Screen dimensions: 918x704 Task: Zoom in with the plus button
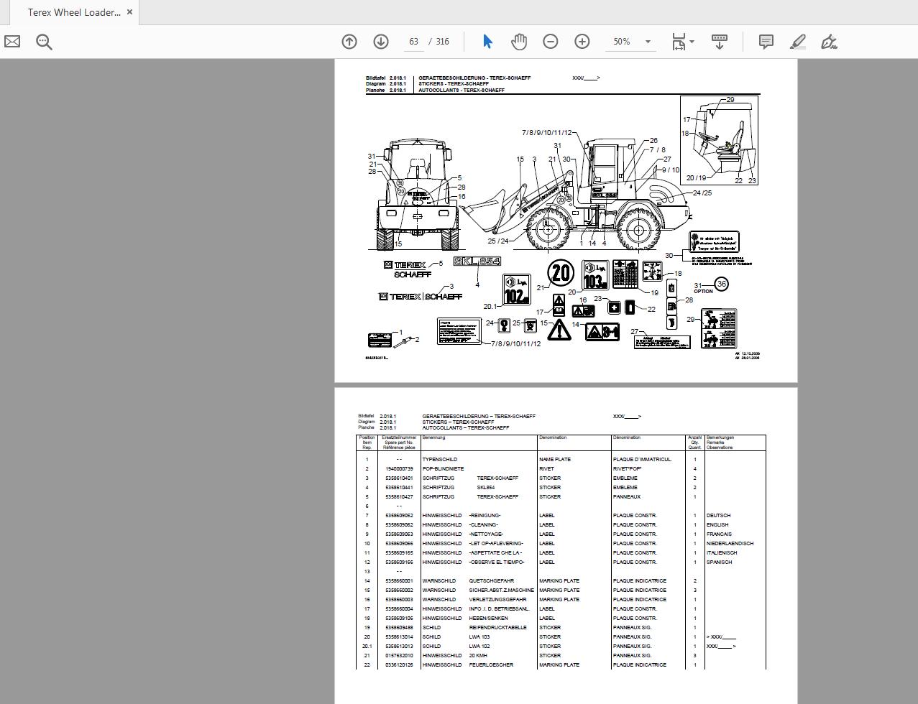click(x=582, y=42)
